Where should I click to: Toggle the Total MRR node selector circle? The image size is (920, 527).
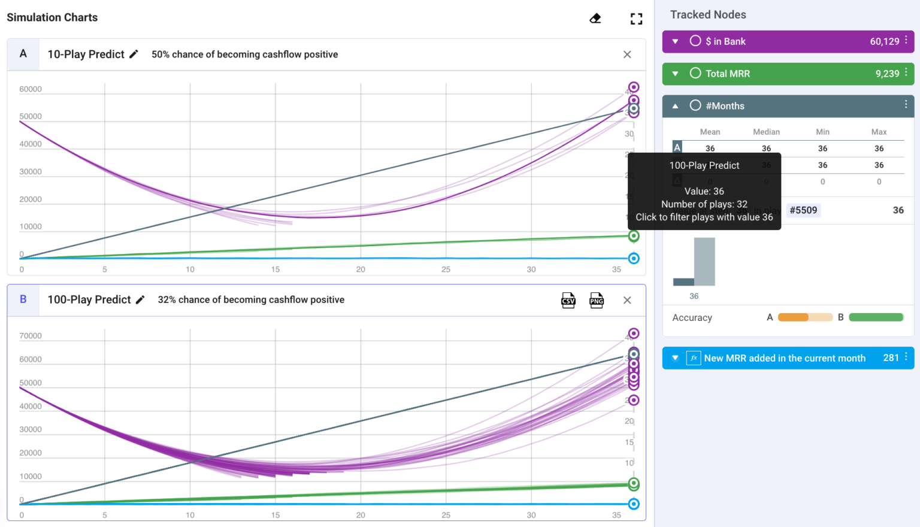pos(695,73)
